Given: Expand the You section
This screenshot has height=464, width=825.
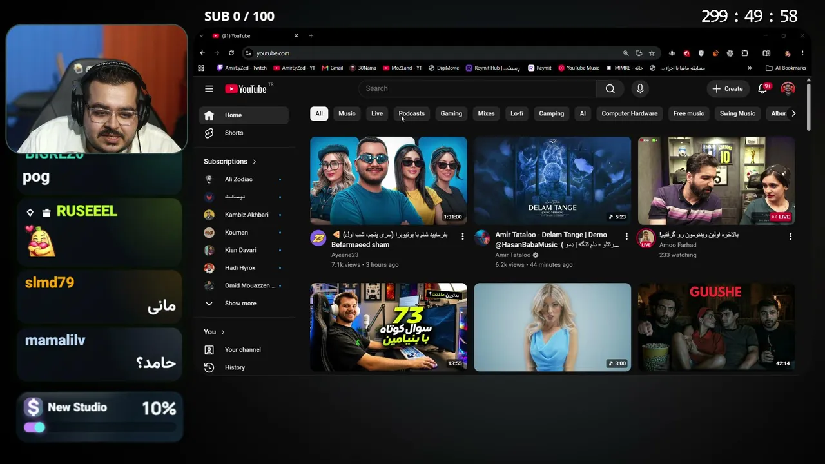Looking at the screenshot, I should [214, 332].
